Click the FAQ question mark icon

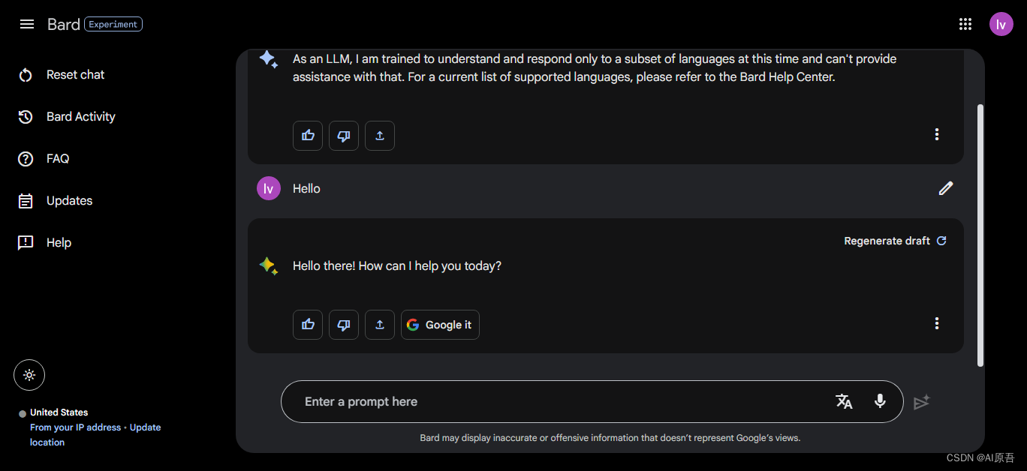point(26,159)
